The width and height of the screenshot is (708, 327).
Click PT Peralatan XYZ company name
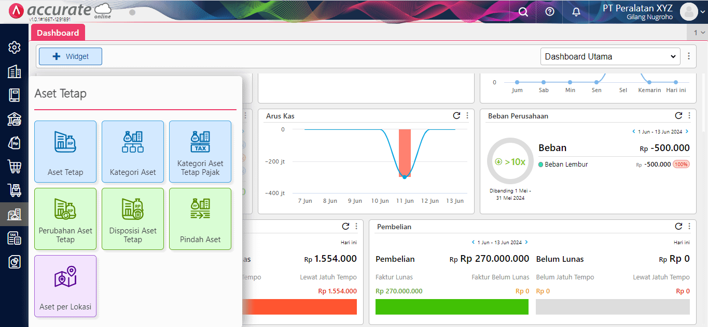click(637, 8)
